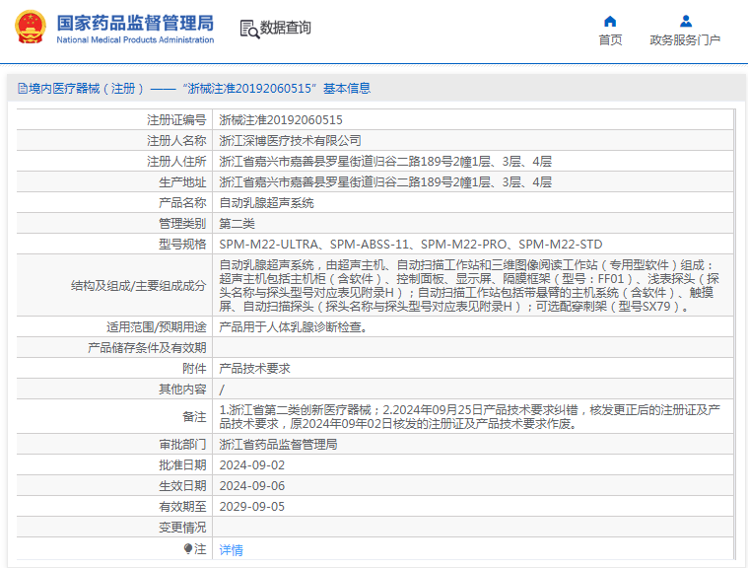The width and height of the screenshot is (748, 568).
Task: Click the NMPA national emblem logo
Action: pyautogui.click(x=31, y=28)
